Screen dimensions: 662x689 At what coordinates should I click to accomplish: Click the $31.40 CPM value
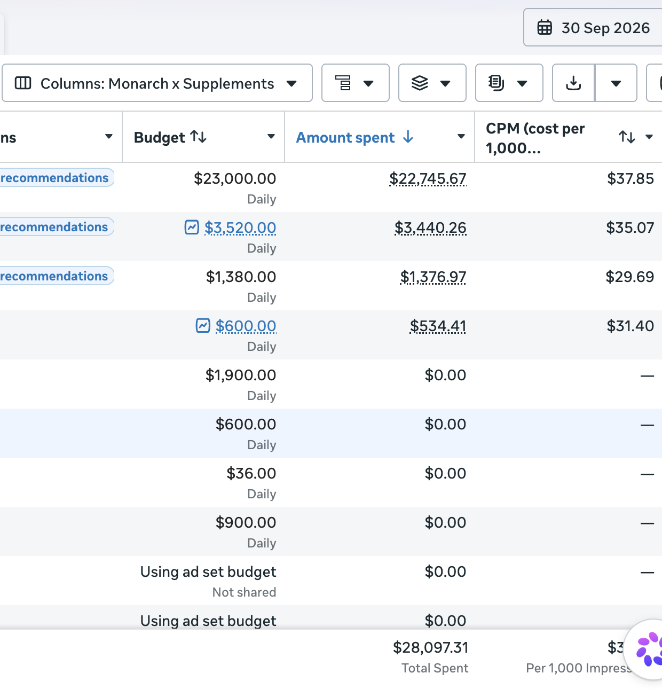pos(631,326)
